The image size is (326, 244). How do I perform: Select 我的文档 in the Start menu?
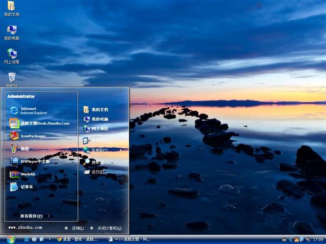pyautogui.click(x=99, y=109)
